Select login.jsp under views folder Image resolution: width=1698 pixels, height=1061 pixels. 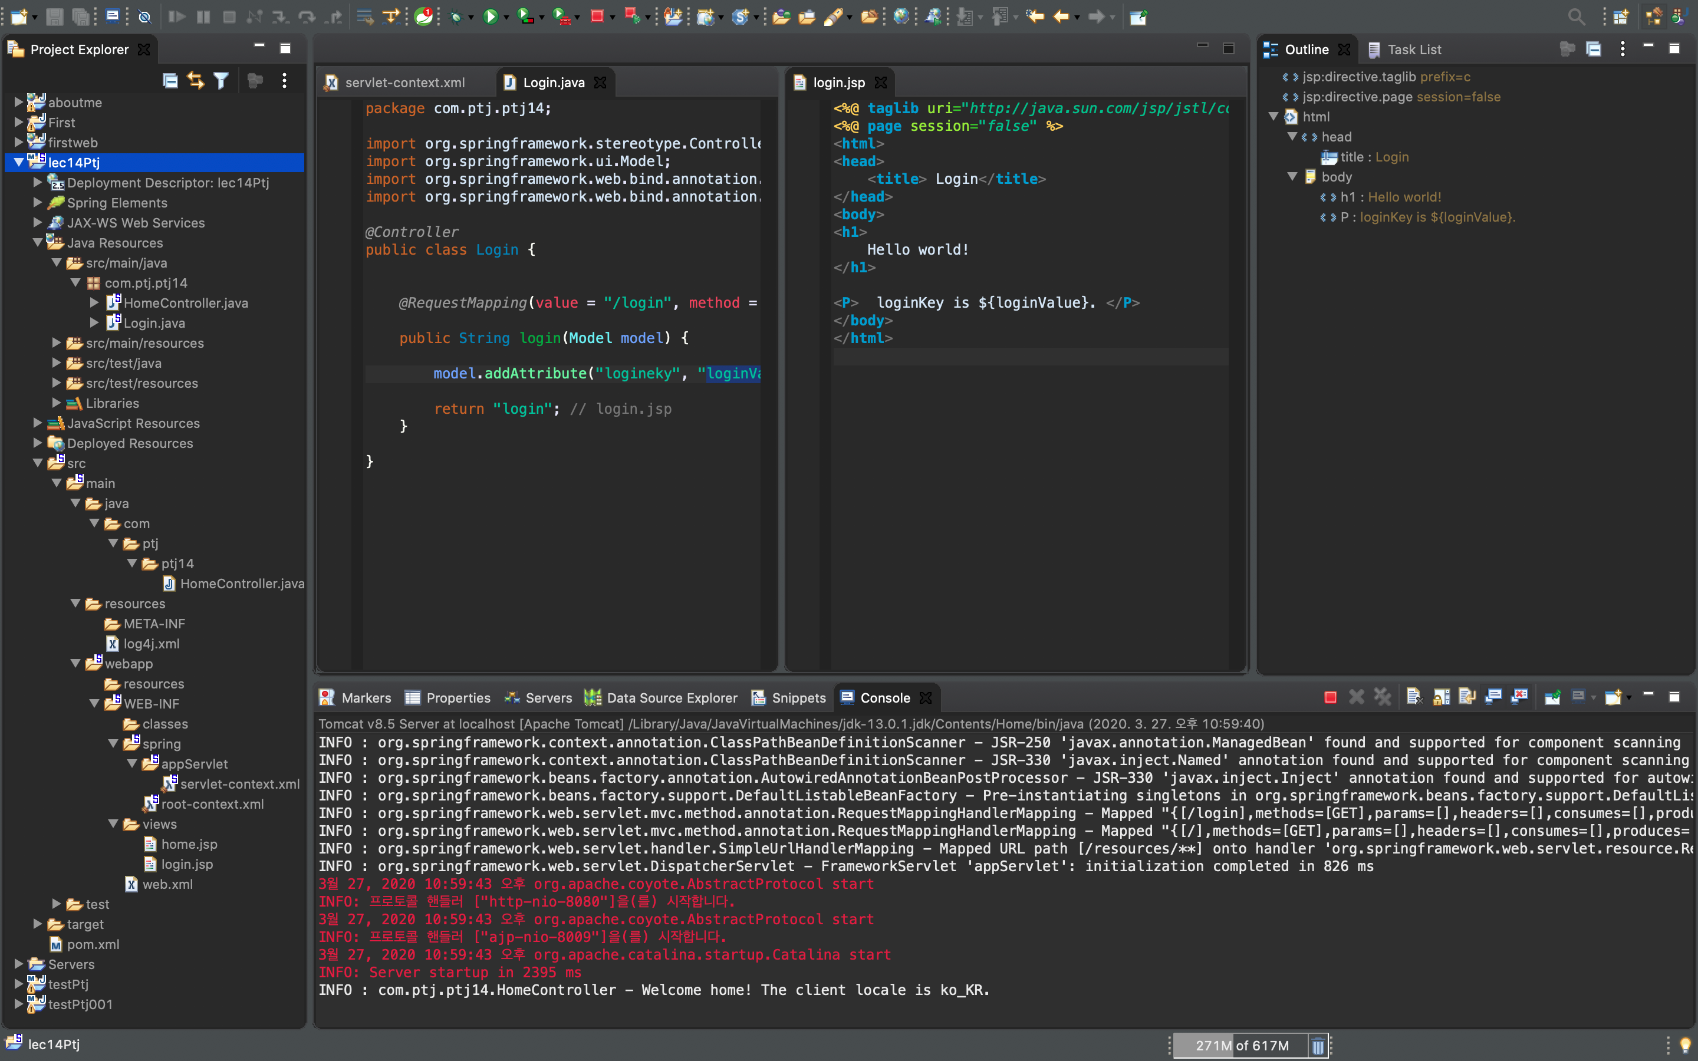[x=187, y=864]
